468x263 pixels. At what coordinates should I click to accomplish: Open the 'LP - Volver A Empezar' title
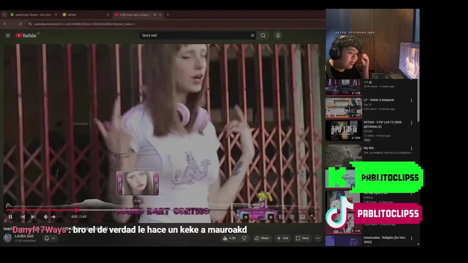[379, 100]
